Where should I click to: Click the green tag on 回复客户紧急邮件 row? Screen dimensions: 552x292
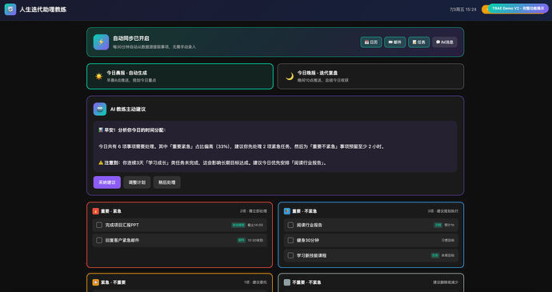coord(242,240)
